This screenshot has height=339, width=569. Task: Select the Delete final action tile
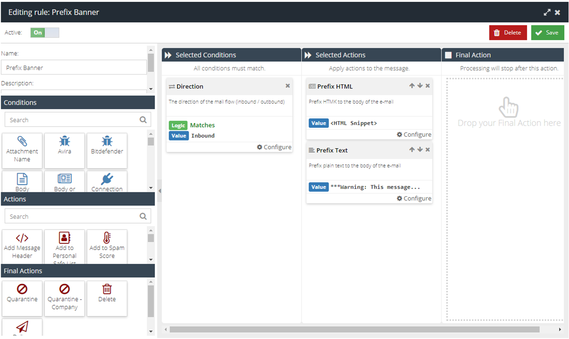(x=107, y=298)
